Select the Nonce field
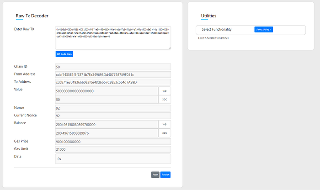Screen dimensions: 320x190 [113, 108]
